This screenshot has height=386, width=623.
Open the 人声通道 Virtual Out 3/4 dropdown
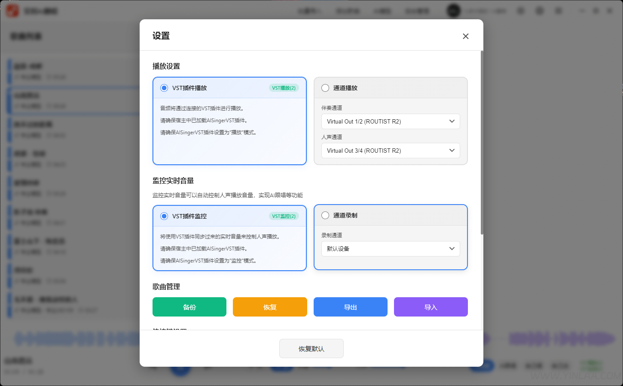[390, 151]
